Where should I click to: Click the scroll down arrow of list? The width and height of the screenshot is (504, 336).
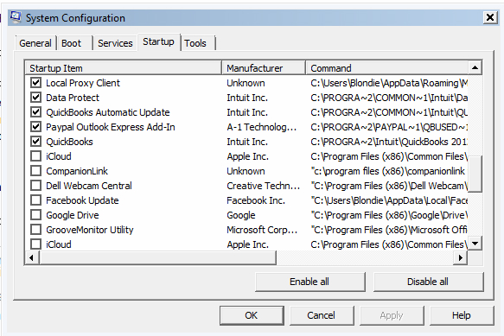pyautogui.click(x=475, y=244)
